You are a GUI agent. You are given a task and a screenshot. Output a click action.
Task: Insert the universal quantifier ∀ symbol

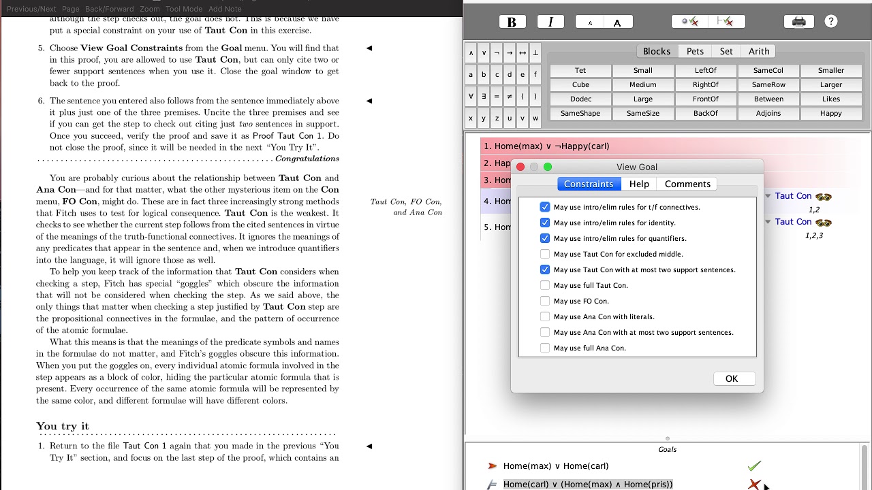pos(471,96)
